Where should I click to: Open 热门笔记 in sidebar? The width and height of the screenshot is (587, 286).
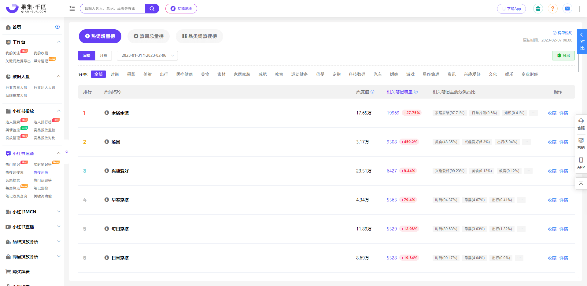(13, 165)
